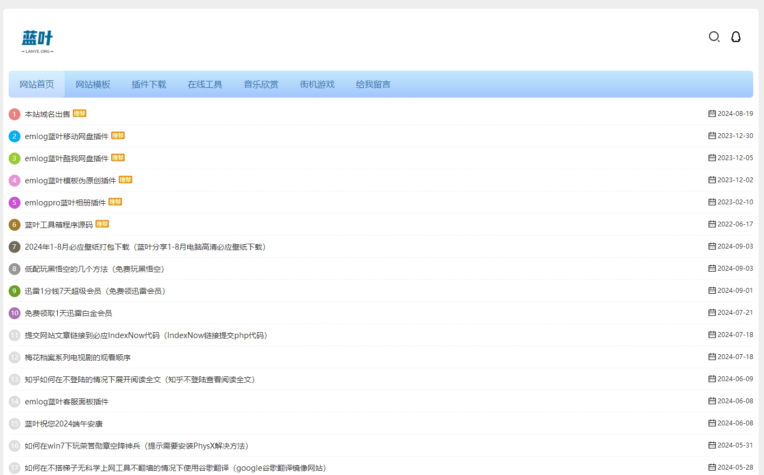Click the 蓝叶 LANYE.ORG site logo
This screenshot has height=475, width=764.
[x=37, y=41]
